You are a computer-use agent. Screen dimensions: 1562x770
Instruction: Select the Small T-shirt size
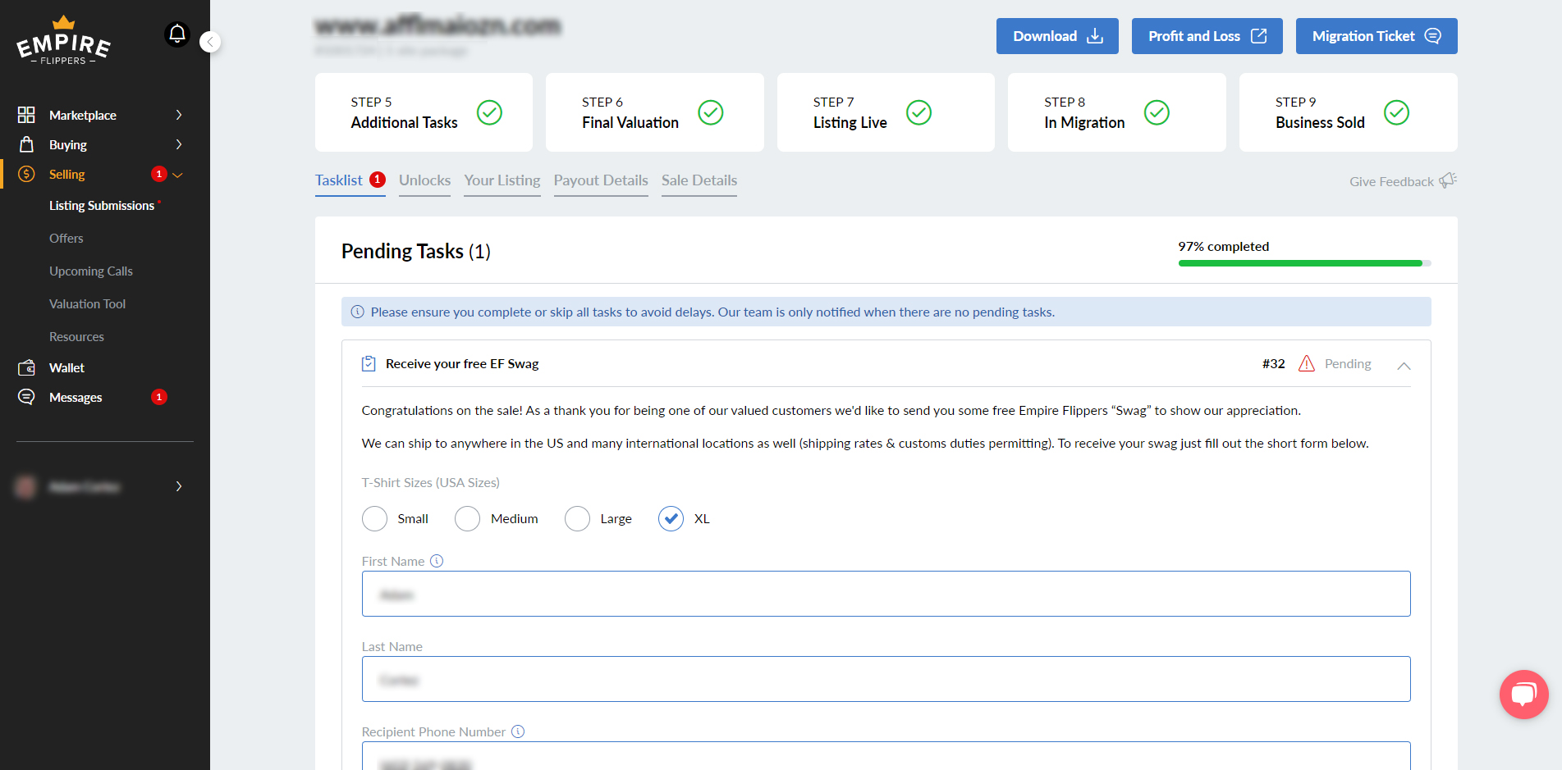375,519
